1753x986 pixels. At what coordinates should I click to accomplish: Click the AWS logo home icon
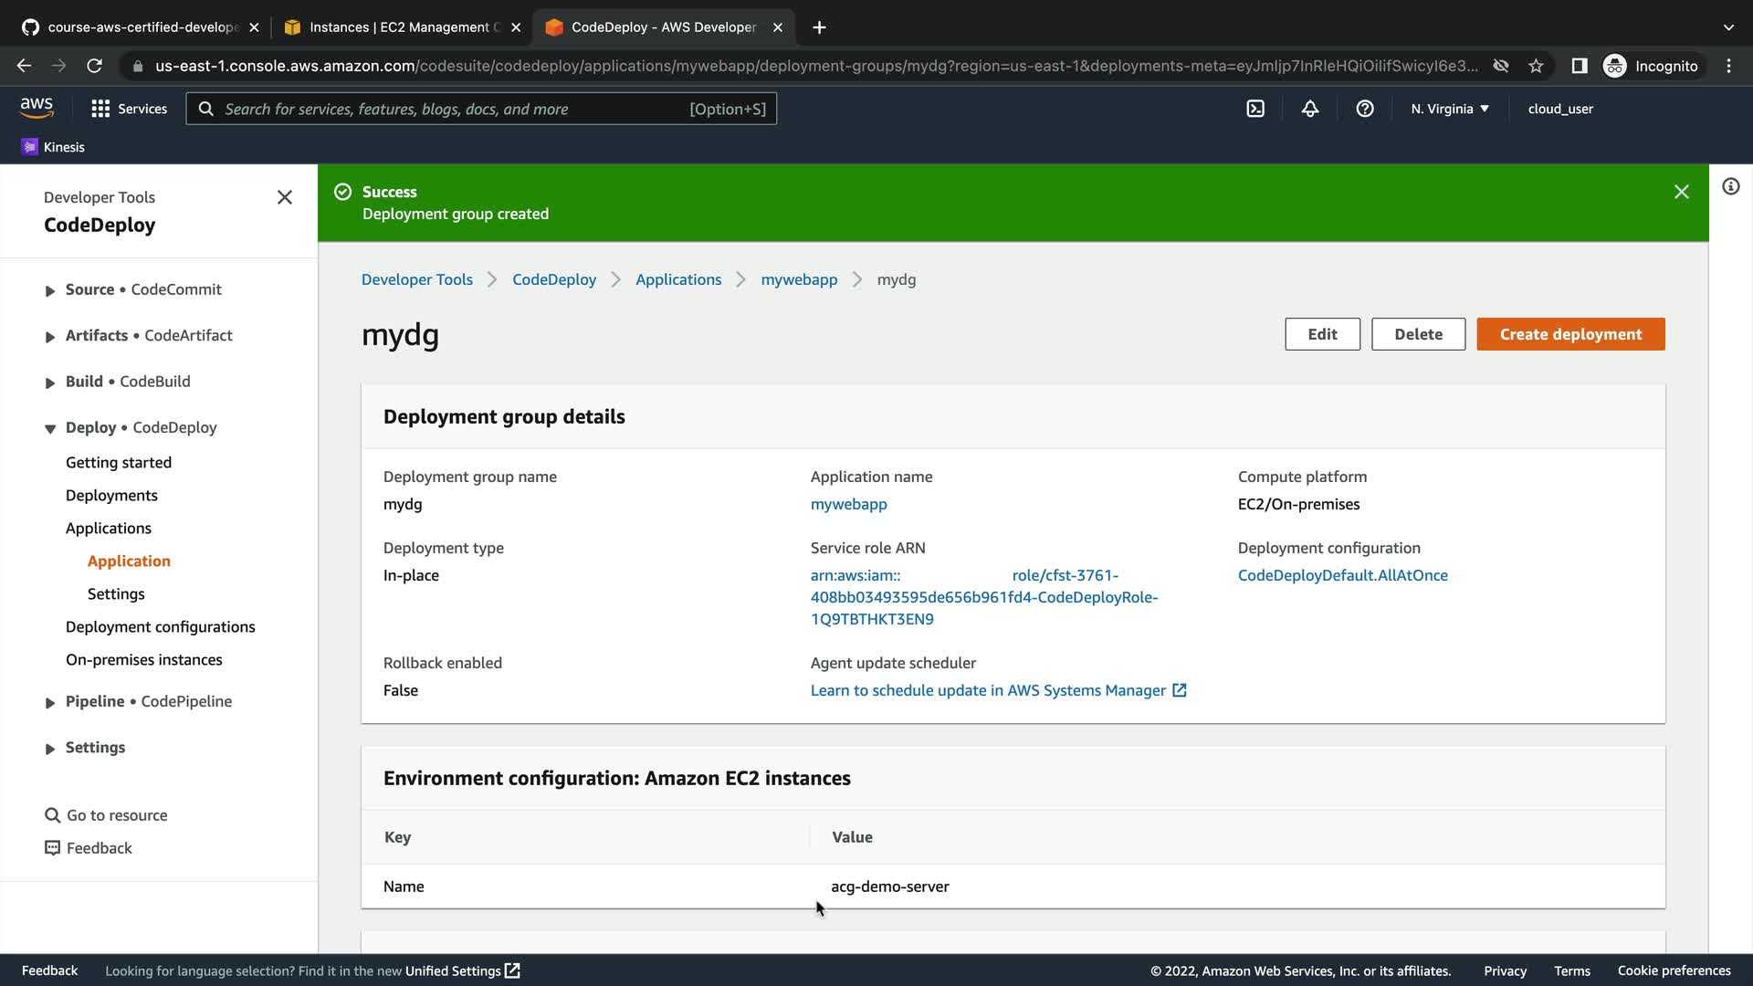tap(37, 108)
